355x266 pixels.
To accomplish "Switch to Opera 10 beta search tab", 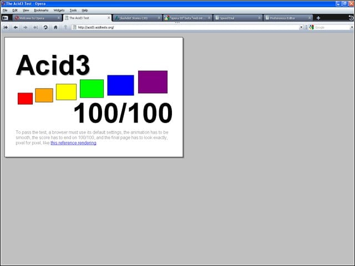I will pos(187,18).
